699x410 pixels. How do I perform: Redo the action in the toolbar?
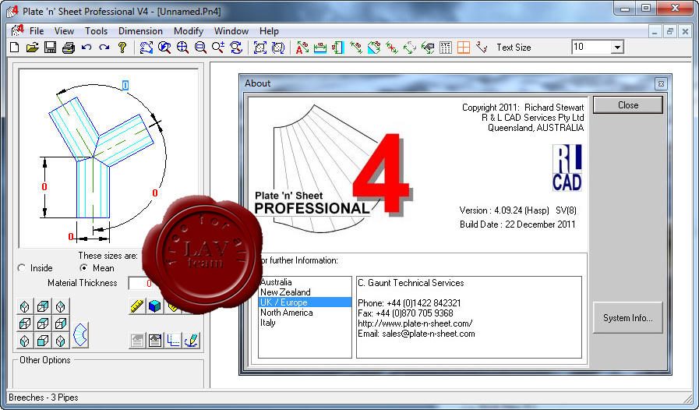point(104,48)
